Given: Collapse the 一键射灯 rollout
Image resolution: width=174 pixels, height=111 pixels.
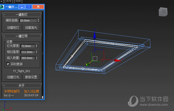Looking at the screenshot, I should [22, 15].
